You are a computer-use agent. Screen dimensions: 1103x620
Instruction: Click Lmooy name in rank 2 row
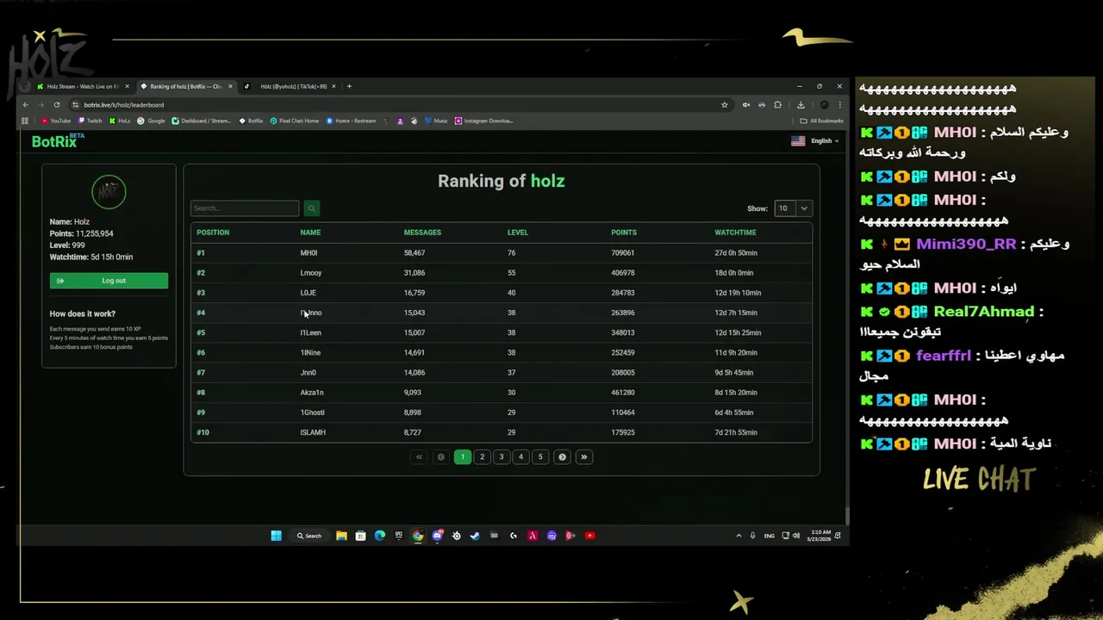click(311, 273)
